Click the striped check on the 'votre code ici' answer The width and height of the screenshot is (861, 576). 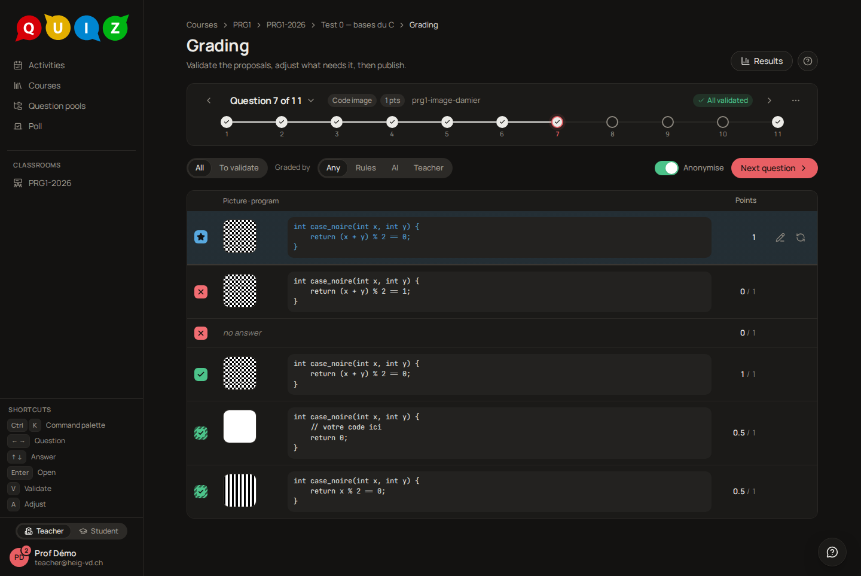(201, 433)
